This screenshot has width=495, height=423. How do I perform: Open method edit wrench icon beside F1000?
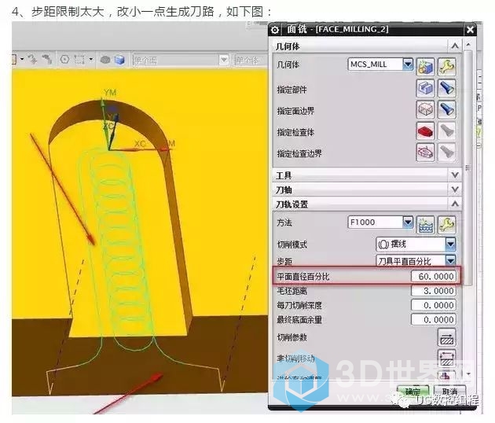point(447,225)
